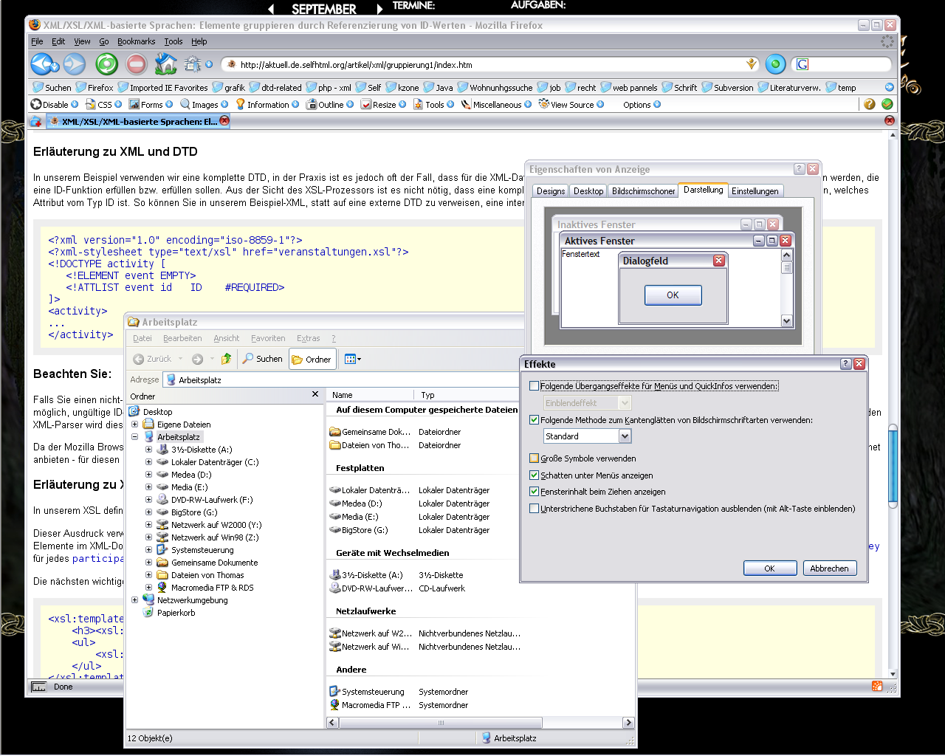Click the red Stop loading icon
The height and width of the screenshot is (756, 945).
click(x=137, y=64)
